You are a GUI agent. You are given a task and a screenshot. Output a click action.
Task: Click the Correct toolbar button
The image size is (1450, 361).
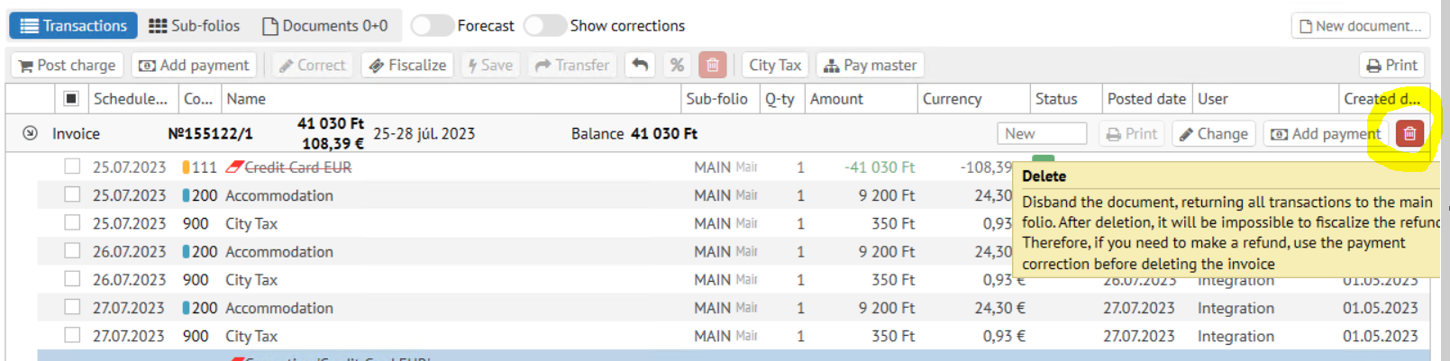coord(312,65)
